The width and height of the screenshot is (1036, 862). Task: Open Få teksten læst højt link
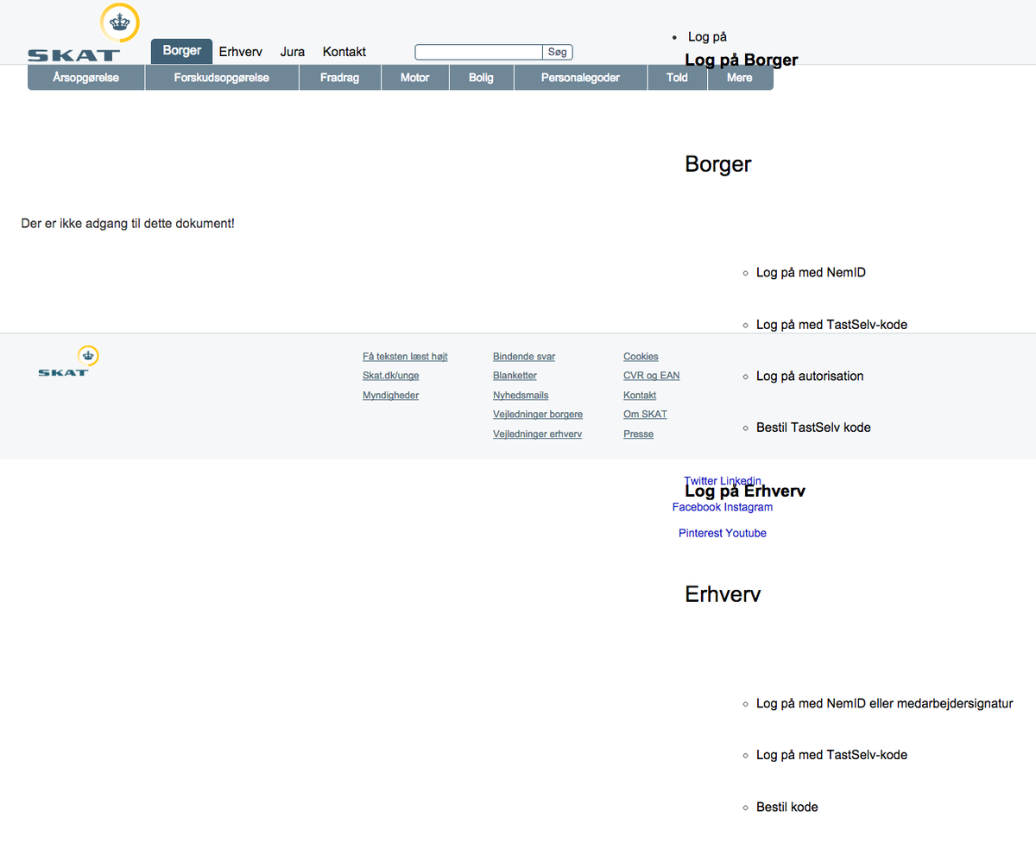[405, 357]
